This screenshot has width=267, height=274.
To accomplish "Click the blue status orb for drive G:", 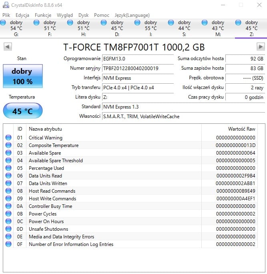I will (3, 22).
